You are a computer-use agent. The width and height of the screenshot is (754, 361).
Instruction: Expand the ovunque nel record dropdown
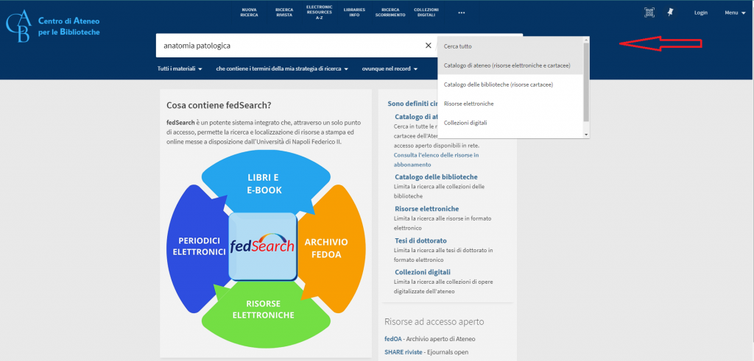[x=390, y=68]
